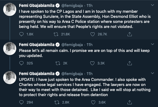Open more options chevron on UPDATE tweet
The width and height of the screenshot is (158, 107).
pos(153,73)
